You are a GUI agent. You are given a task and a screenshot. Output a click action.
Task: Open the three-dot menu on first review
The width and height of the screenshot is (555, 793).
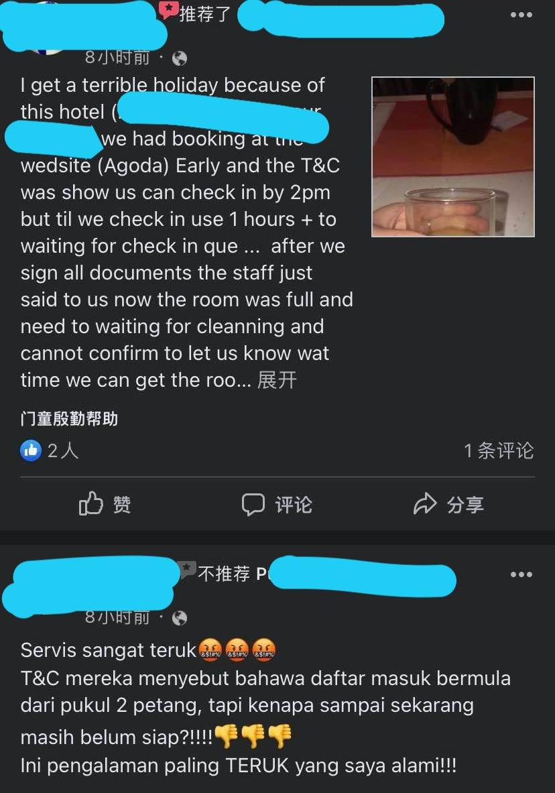tap(521, 15)
